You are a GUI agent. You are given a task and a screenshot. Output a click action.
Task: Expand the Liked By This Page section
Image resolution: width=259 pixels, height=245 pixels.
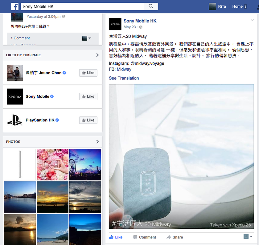coord(97,55)
